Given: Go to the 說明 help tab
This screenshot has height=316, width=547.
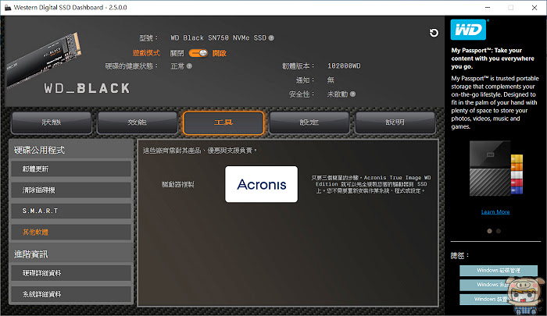Looking at the screenshot, I should click(395, 122).
